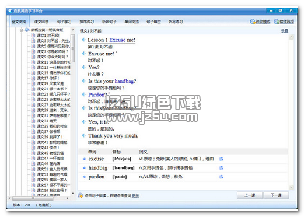Screen dimensions: 304x217
Task: Play pronunciation of the word 'excuse'
Action: pos(85,159)
